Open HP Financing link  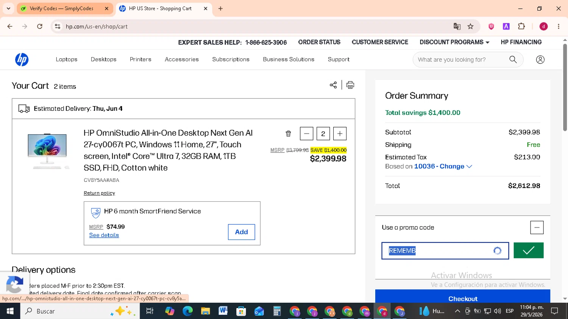tap(521, 42)
